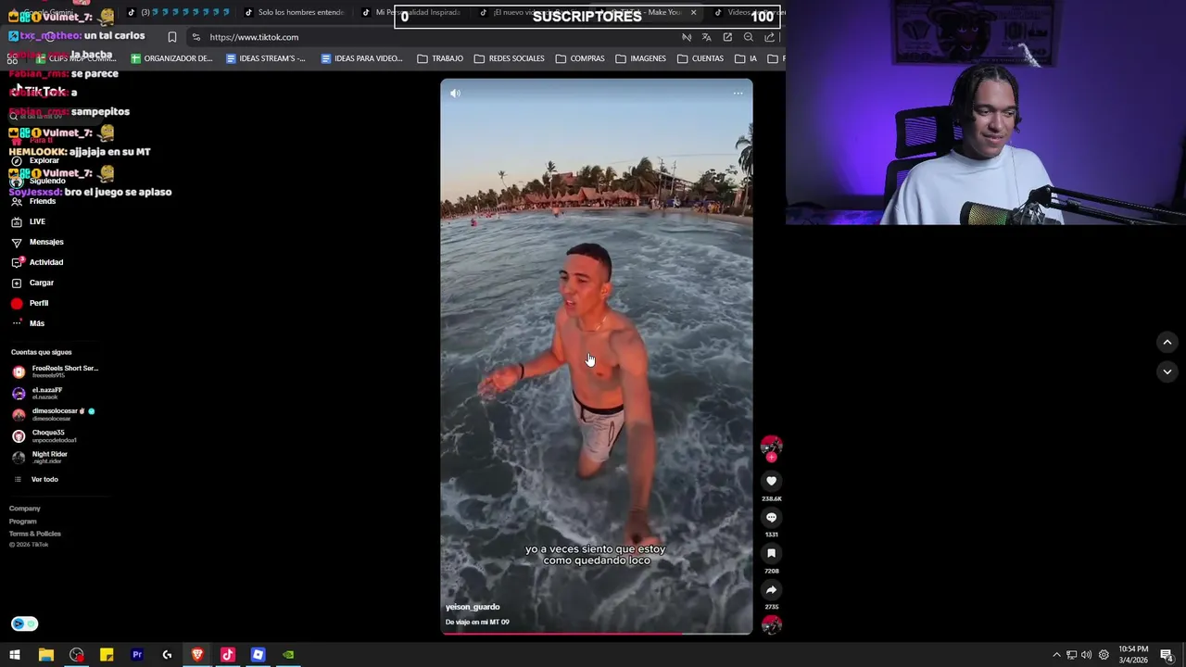
Task: Open the IMAGENES bookmarks folder
Action: click(x=640, y=58)
